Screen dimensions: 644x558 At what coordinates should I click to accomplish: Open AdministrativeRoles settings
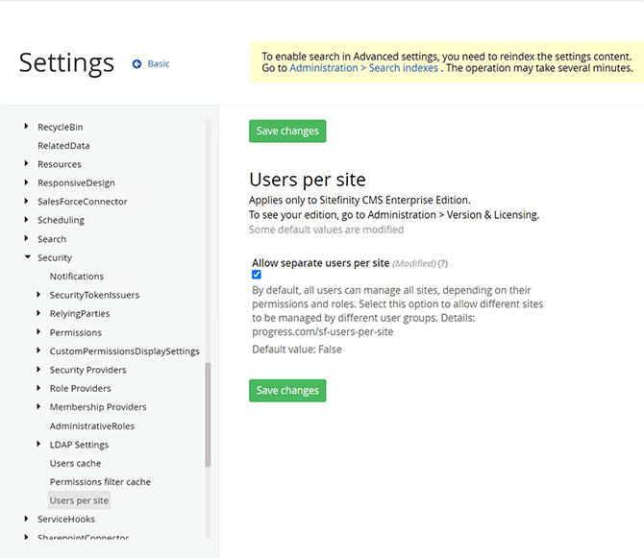pyautogui.click(x=91, y=425)
